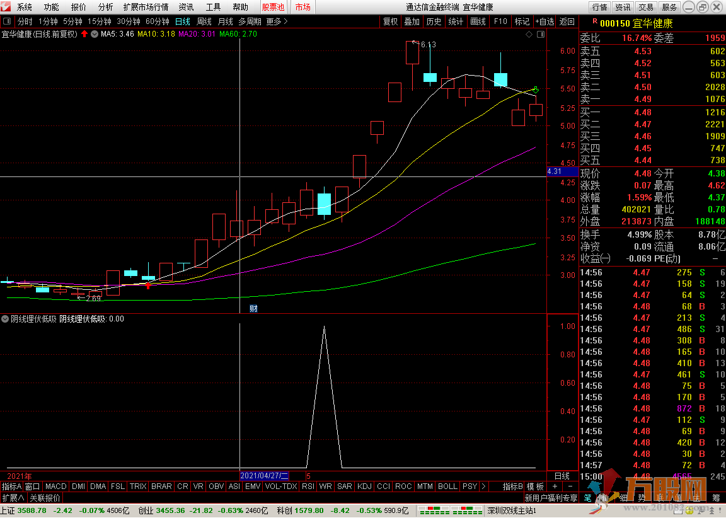Select the 分时 period
The width and height of the screenshot is (726, 518).
coord(25,22)
